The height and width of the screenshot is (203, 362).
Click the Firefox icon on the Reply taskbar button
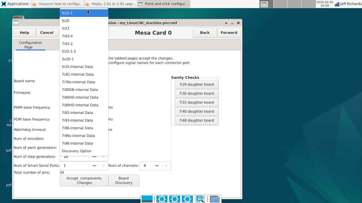coord(87,4)
